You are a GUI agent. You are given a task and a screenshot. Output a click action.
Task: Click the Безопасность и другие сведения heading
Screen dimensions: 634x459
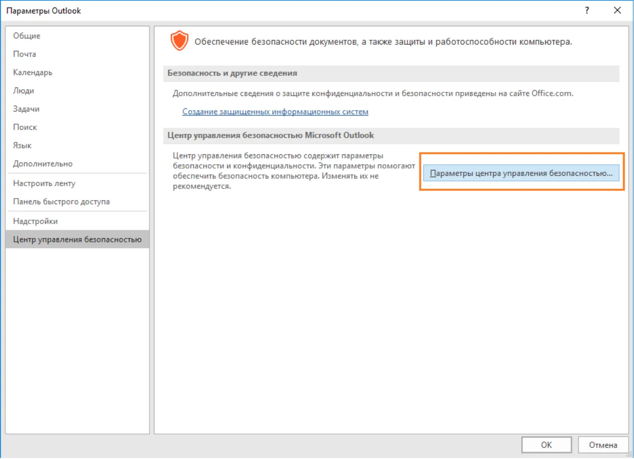(232, 73)
